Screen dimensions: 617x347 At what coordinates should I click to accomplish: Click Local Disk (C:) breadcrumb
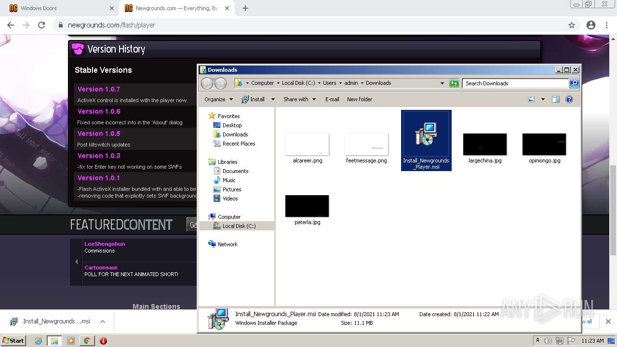point(298,83)
